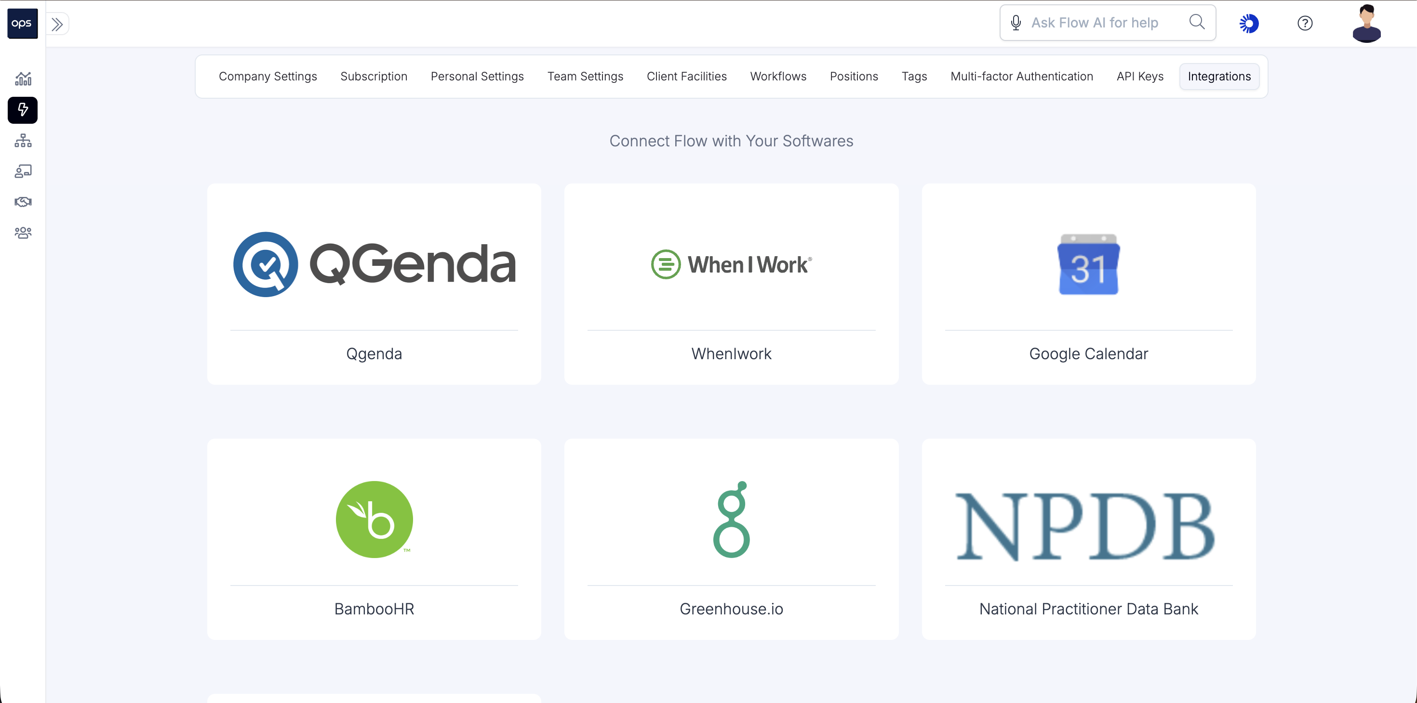This screenshot has width=1417, height=703.
Task: Click the BambooHR green logo
Action: pyautogui.click(x=374, y=520)
